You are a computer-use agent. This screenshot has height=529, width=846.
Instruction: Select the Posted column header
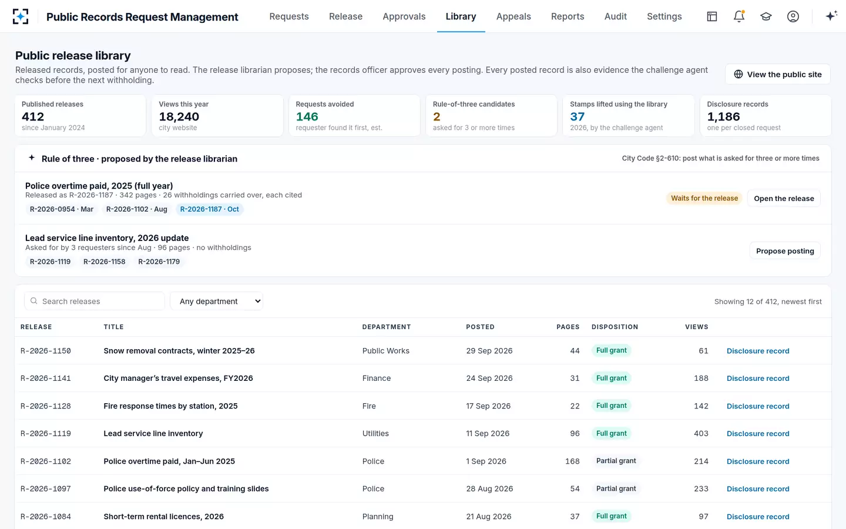click(481, 327)
